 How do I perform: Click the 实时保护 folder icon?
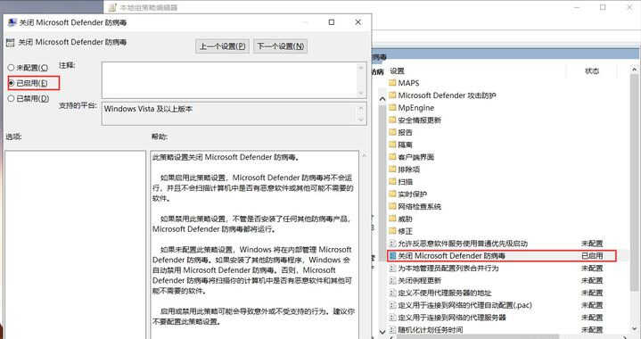click(x=392, y=194)
